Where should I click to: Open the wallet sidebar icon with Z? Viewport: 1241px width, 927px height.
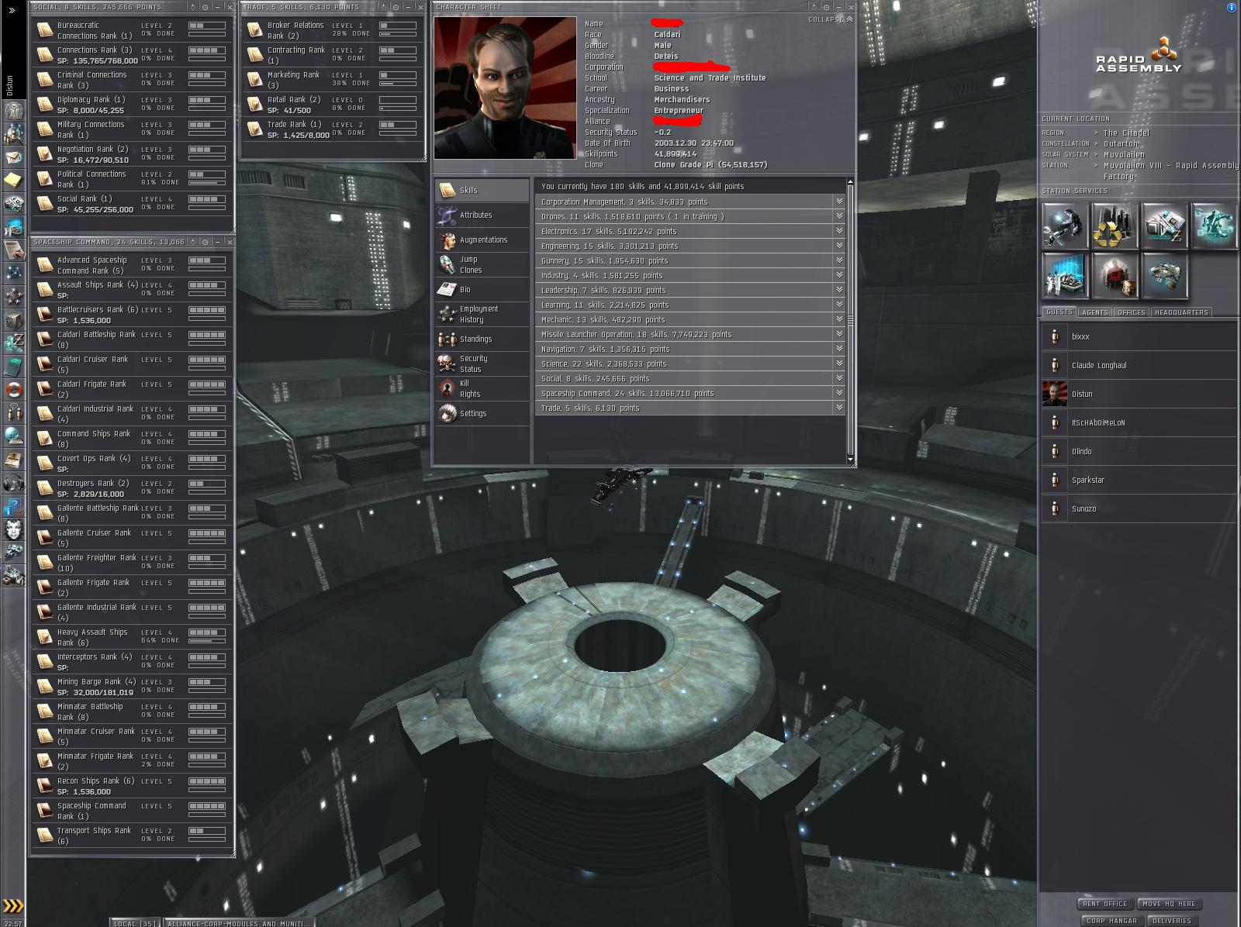pyautogui.click(x=13, y=343)
